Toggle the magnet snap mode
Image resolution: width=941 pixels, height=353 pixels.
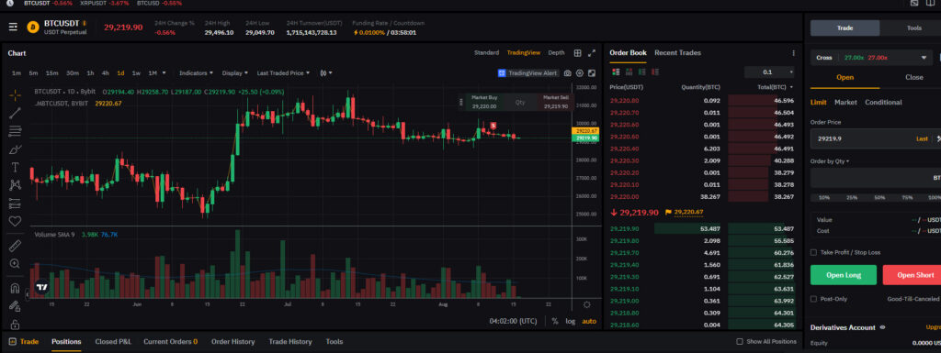pos(15,288)
